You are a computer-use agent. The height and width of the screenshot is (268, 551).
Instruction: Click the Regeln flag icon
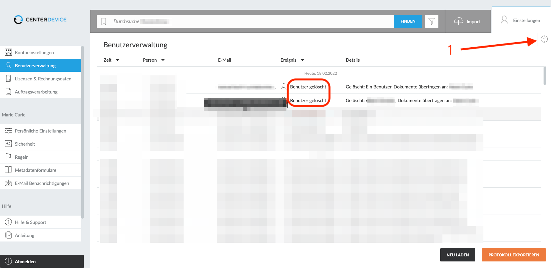click(8, 157)
